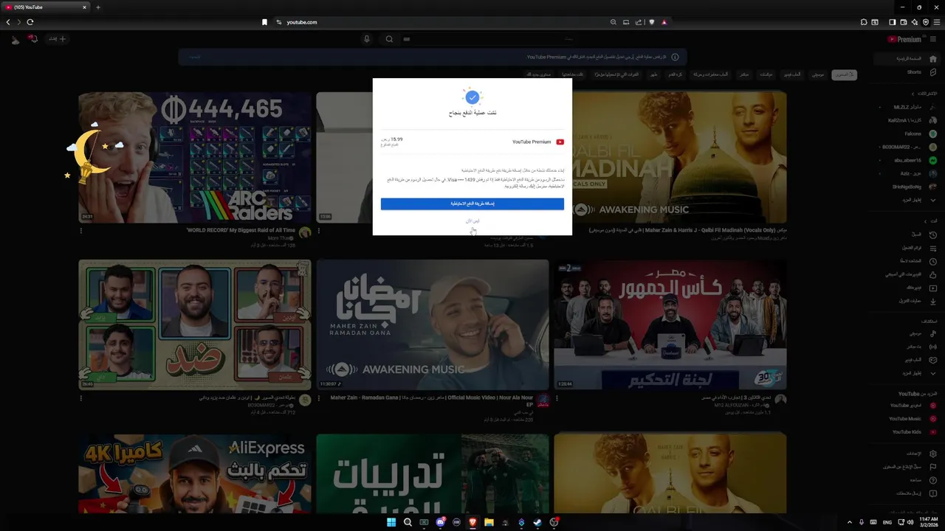Expand the Subscriptions section header chevron
The width and height of the screenshot is (945, 531).
(913, 94)
